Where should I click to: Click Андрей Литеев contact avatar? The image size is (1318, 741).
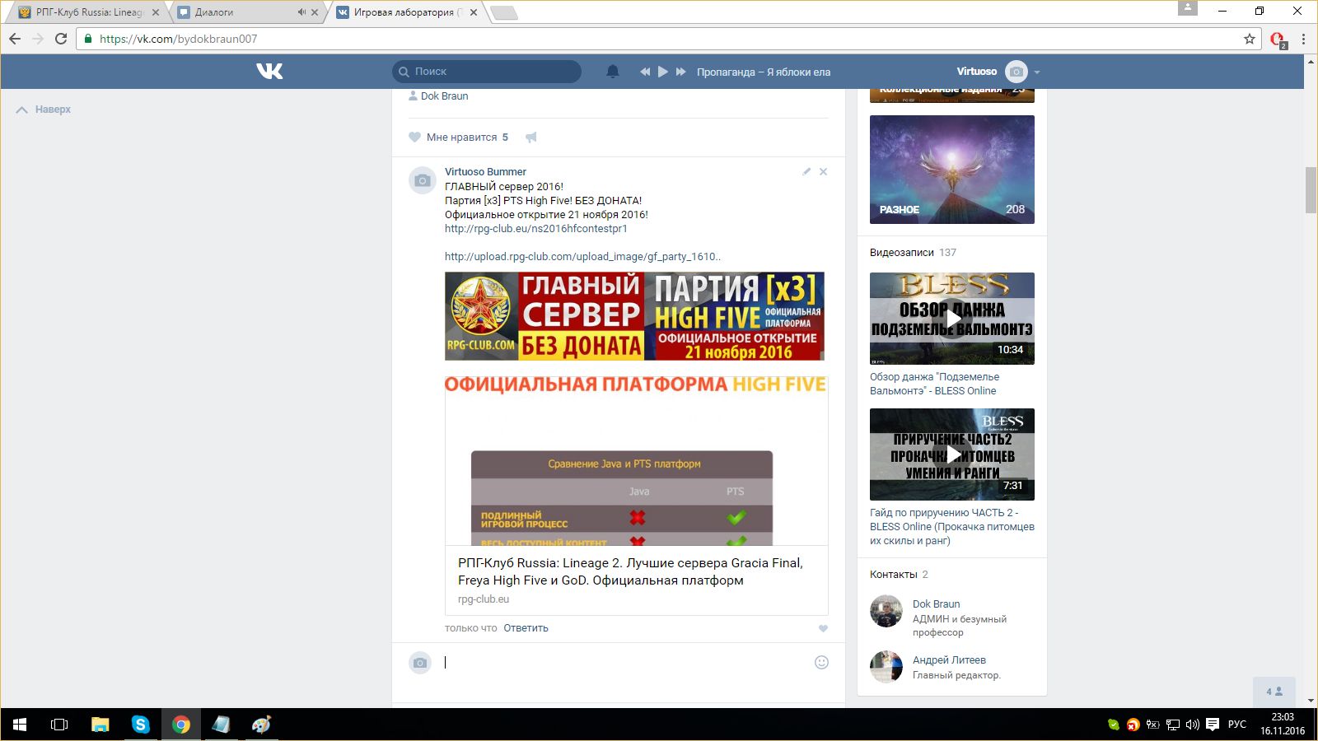tap(886, 667)
